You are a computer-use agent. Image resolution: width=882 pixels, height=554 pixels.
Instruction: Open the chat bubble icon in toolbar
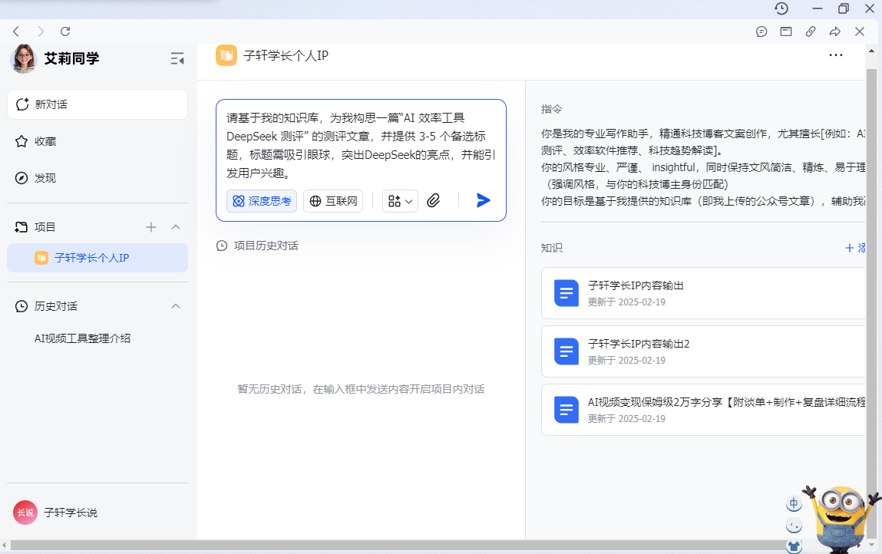761,31
